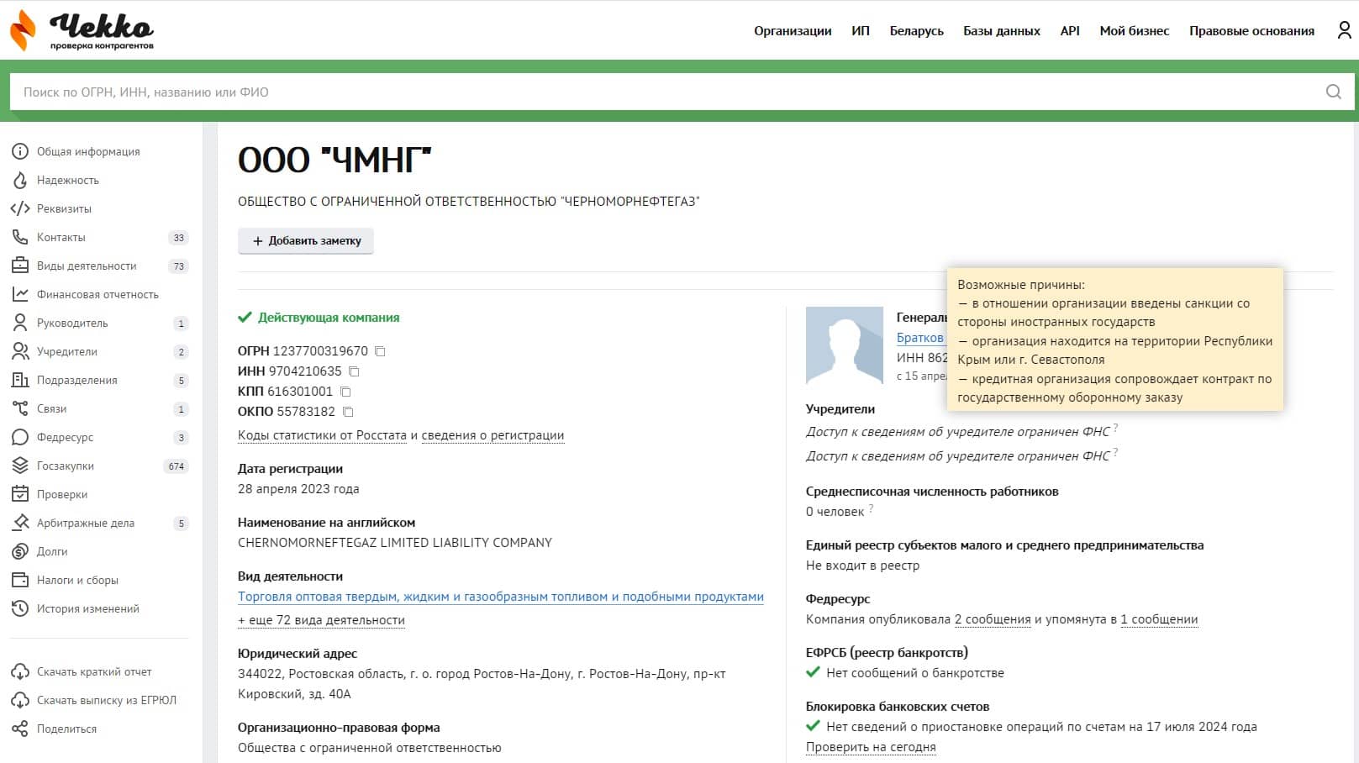Open the Организации menu

tap(793, 31)
